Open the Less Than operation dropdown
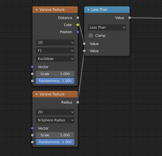Viewport: 162px width, 156px height. pyautogui.click(x=107, y=27)
